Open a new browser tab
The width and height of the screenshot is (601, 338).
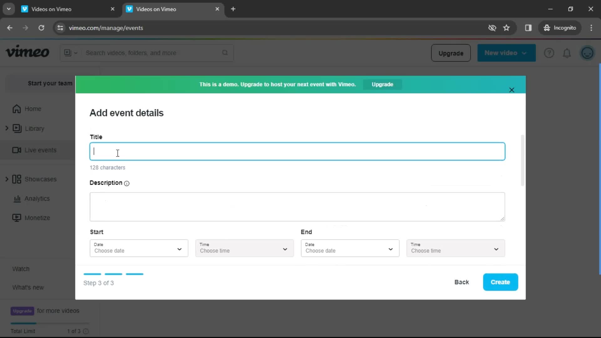coord(233,9)
